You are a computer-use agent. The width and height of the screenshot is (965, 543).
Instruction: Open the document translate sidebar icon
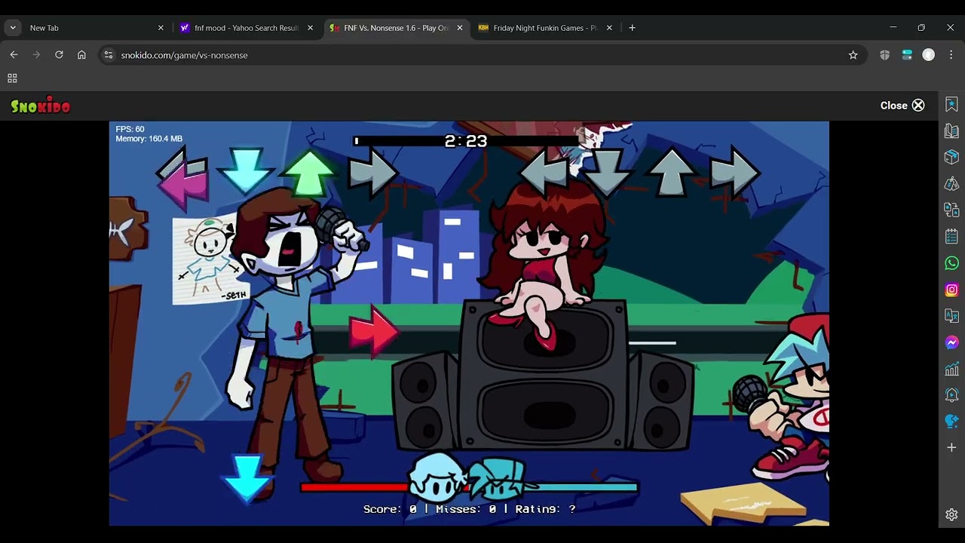(x=951, y=210)
